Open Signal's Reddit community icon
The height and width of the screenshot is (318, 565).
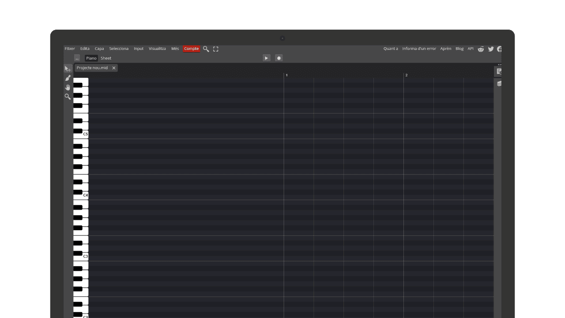(x=481, y=49)
